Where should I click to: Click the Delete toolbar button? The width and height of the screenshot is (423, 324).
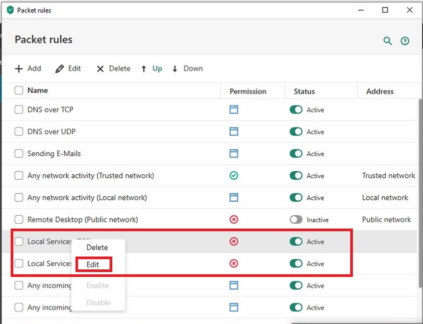click(x=114, y=68)
